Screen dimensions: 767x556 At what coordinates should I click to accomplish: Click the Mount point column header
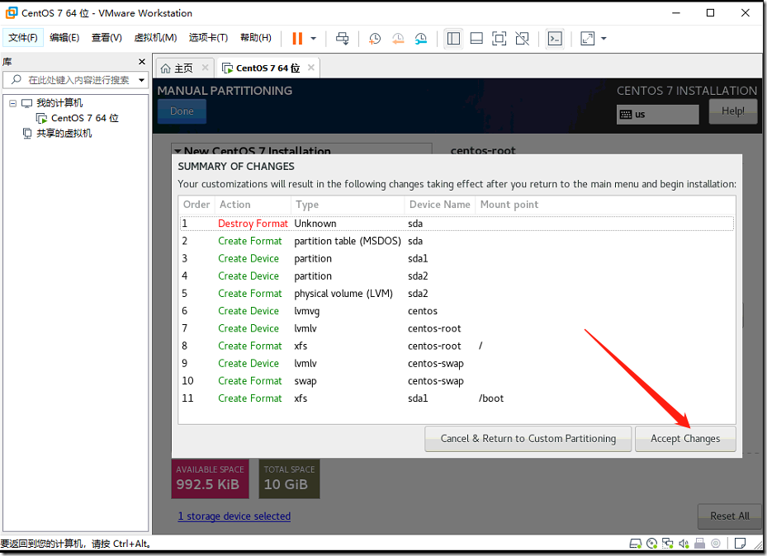(x=509, y=205)
